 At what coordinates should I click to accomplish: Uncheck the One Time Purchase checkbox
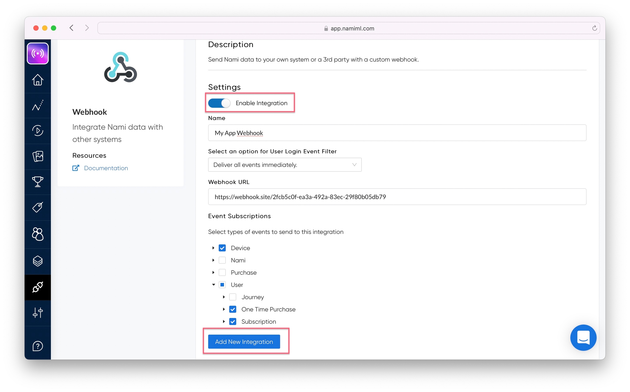233,310
